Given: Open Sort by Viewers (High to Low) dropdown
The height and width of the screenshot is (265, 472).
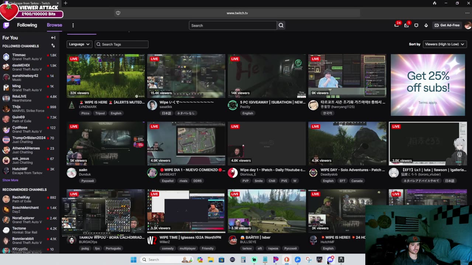Looking at the screenshot, I should point(445,44).
